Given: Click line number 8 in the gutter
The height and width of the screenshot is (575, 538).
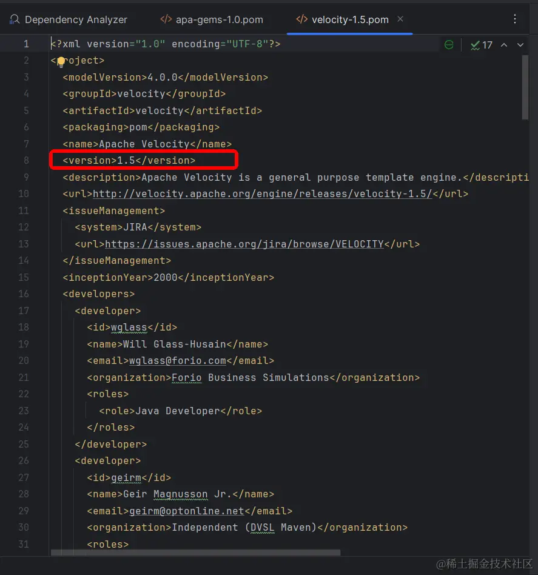Looking at the screenshot, I should [27, 160].
